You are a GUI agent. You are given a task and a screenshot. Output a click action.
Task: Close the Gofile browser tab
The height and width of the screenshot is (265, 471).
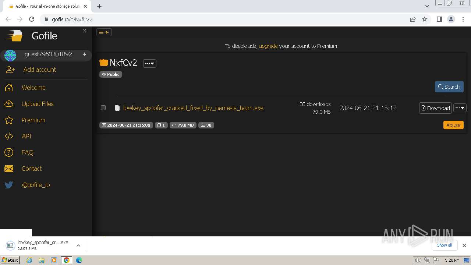pyautogui.click(x=85, y=6)
